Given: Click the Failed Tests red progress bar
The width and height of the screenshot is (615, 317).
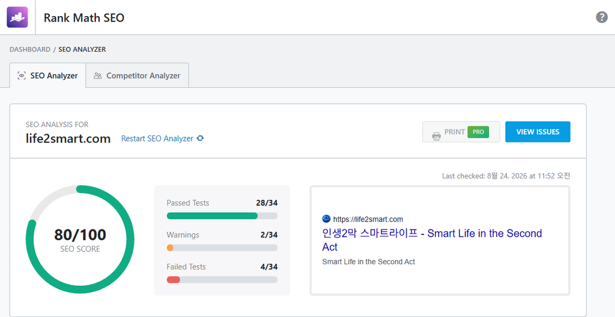Looking at the screenshot, I should [222, 280].
